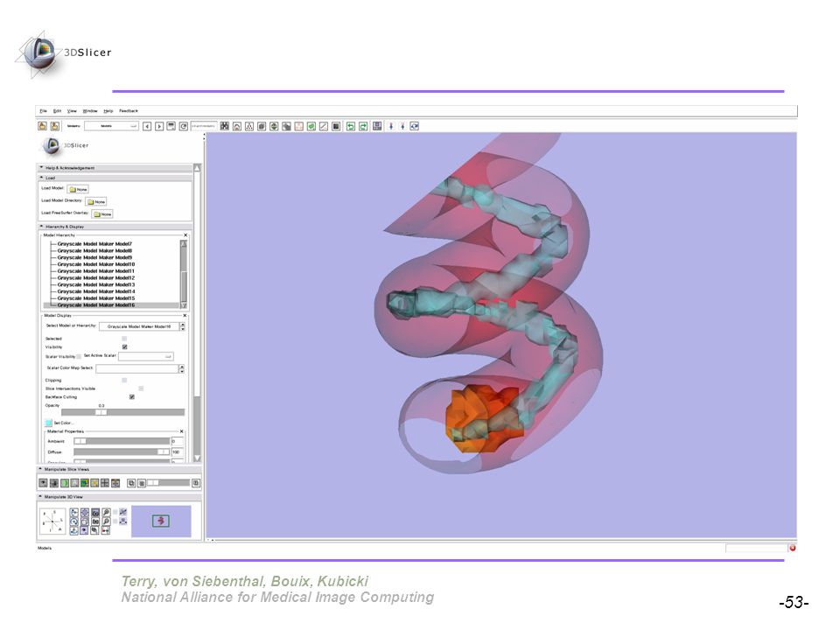This screenshot has height=630, width=840.
Task: Open the Set Active Scalar dropdown
Action: (146, 356)
